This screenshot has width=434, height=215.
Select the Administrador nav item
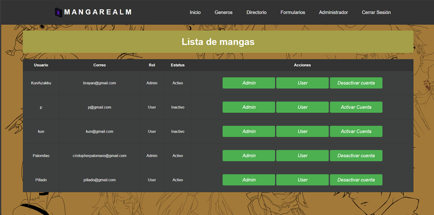[333, 12]
